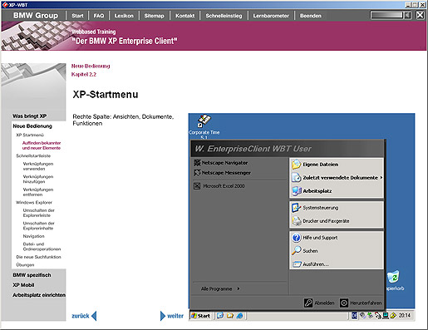The image size is (428, 330).
Task: Click the XP-WBT title bar logo icon
Action: (5, 4)
